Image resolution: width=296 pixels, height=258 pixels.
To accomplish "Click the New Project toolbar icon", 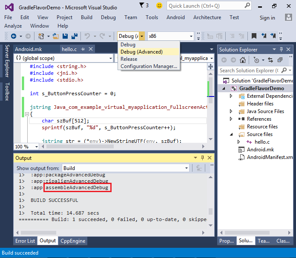I will [41, 36].
